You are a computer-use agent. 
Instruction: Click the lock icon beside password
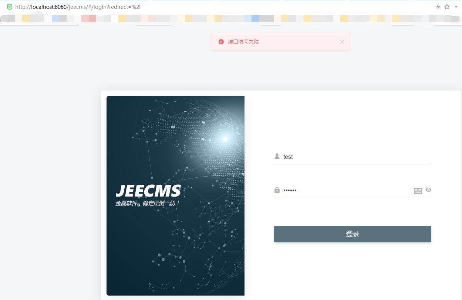(277, 190)
